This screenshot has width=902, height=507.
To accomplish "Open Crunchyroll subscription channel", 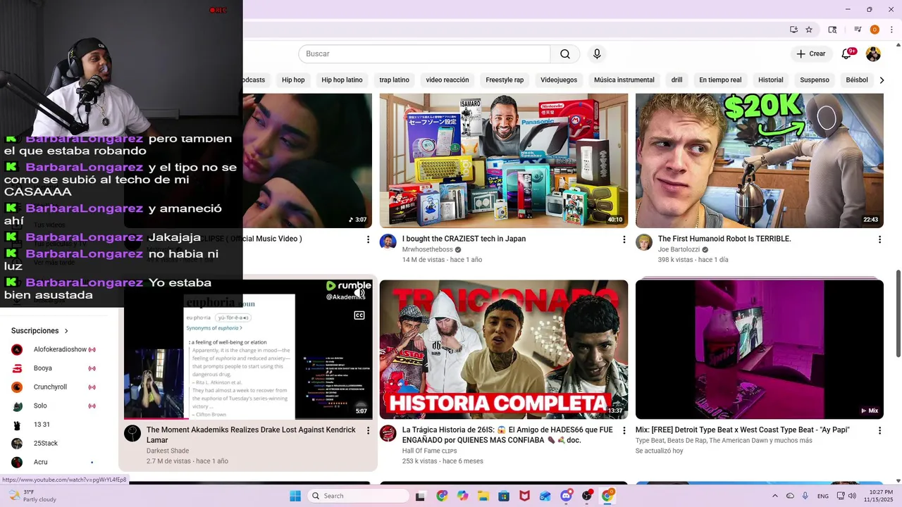I will [54, 387].
